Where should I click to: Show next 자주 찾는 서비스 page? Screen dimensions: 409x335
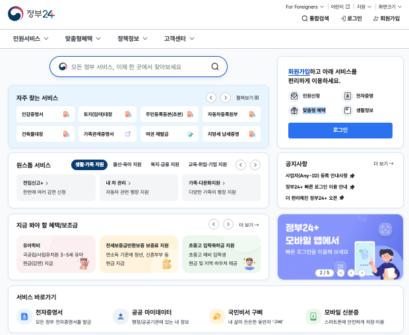[x=226, y=98]
